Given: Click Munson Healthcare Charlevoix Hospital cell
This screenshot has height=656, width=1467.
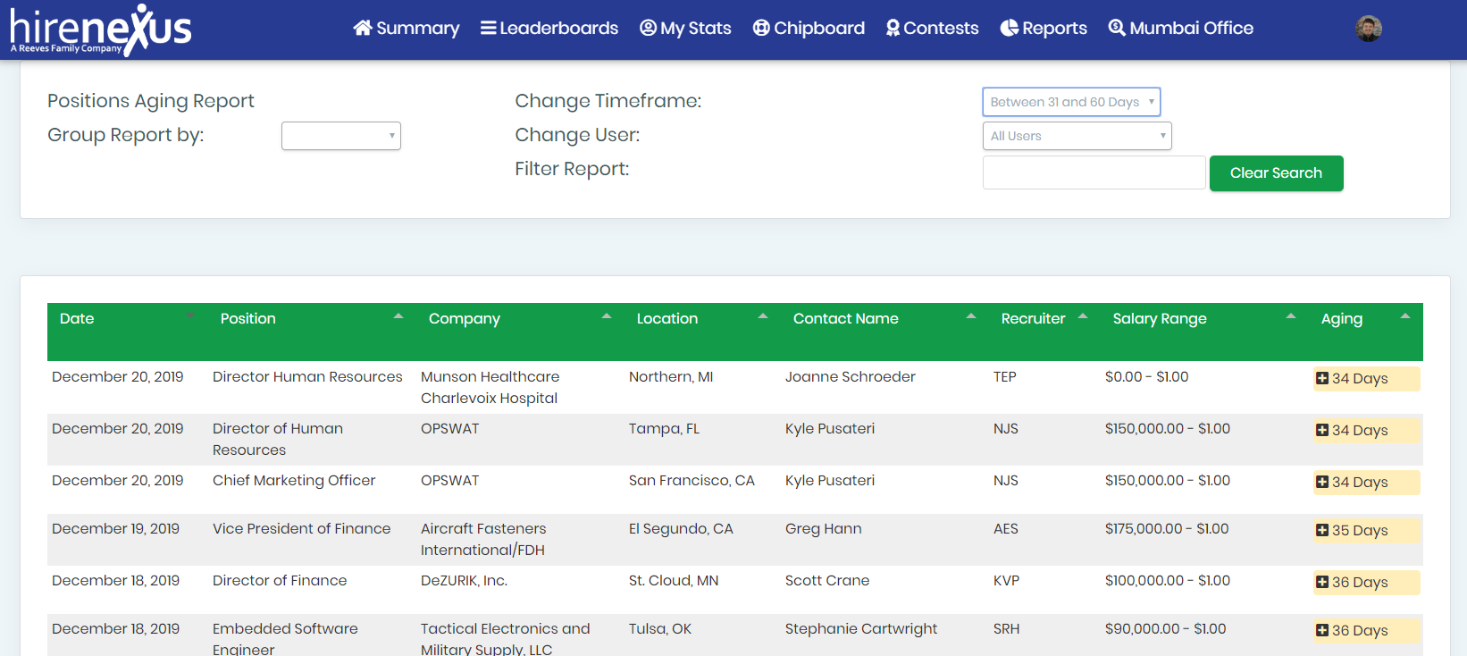Looking at the screenshot, I should [x=490, y=388].
